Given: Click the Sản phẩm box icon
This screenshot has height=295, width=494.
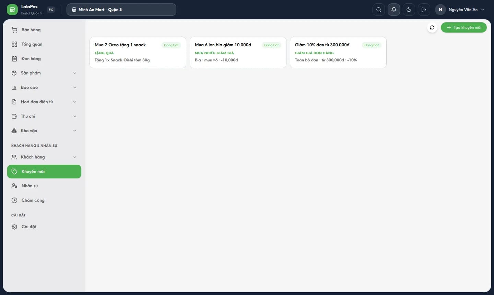Looking at the screenshot, I should [x=14, y=73].
